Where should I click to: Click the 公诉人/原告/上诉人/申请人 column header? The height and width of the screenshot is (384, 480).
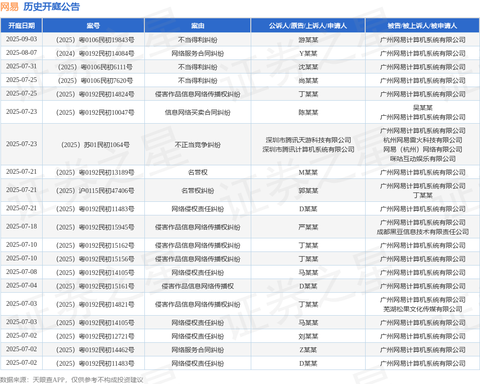[308, 26]
